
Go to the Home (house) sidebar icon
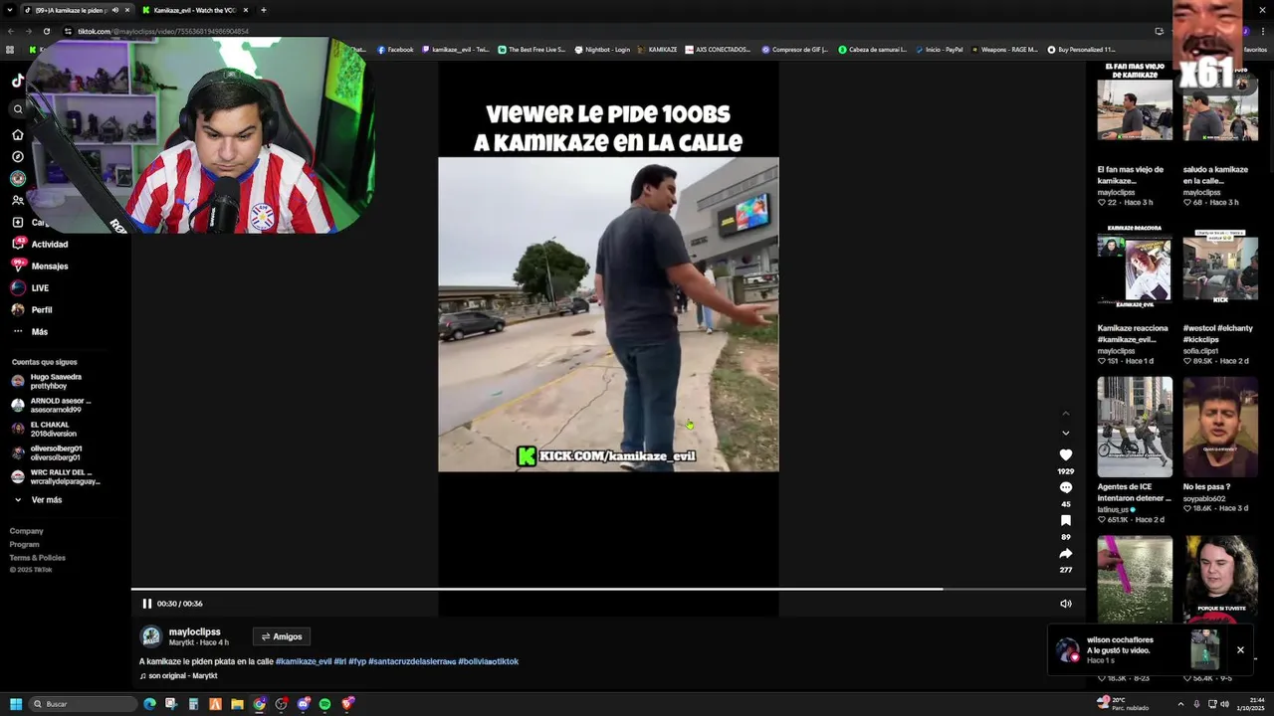(x=17, y=134)
